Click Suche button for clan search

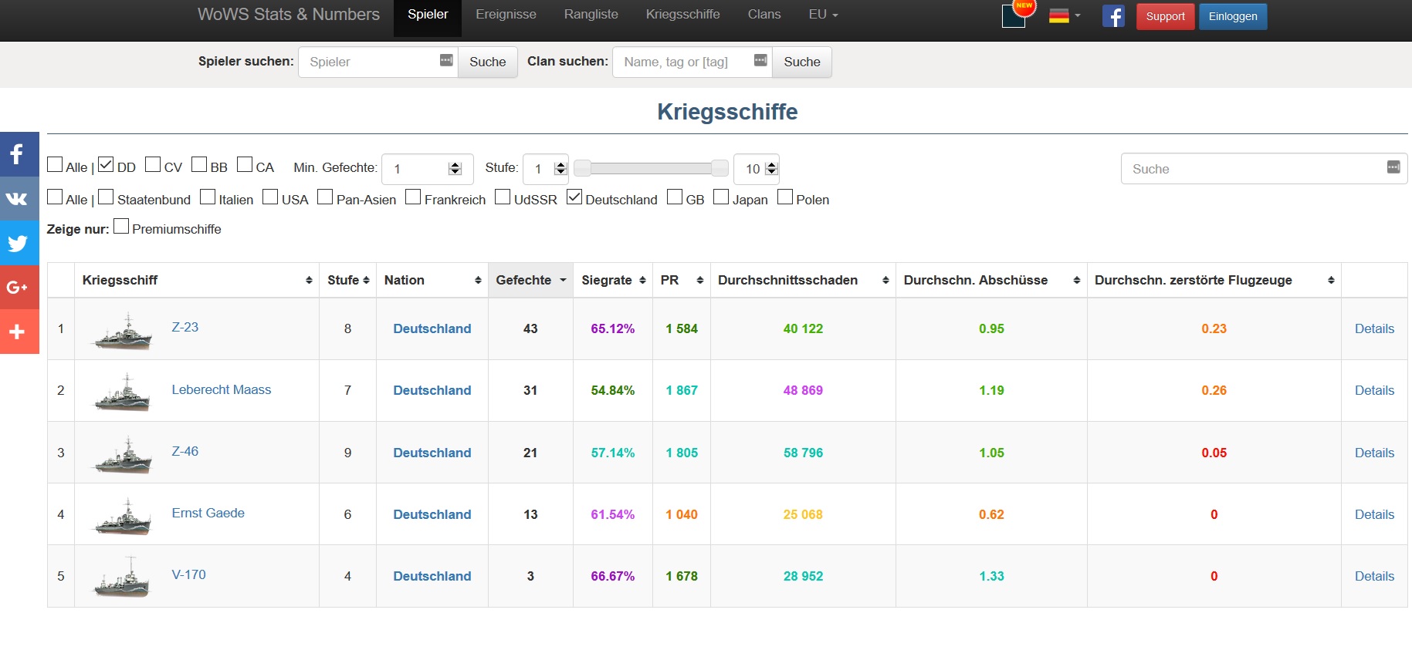tap(802, 62)
